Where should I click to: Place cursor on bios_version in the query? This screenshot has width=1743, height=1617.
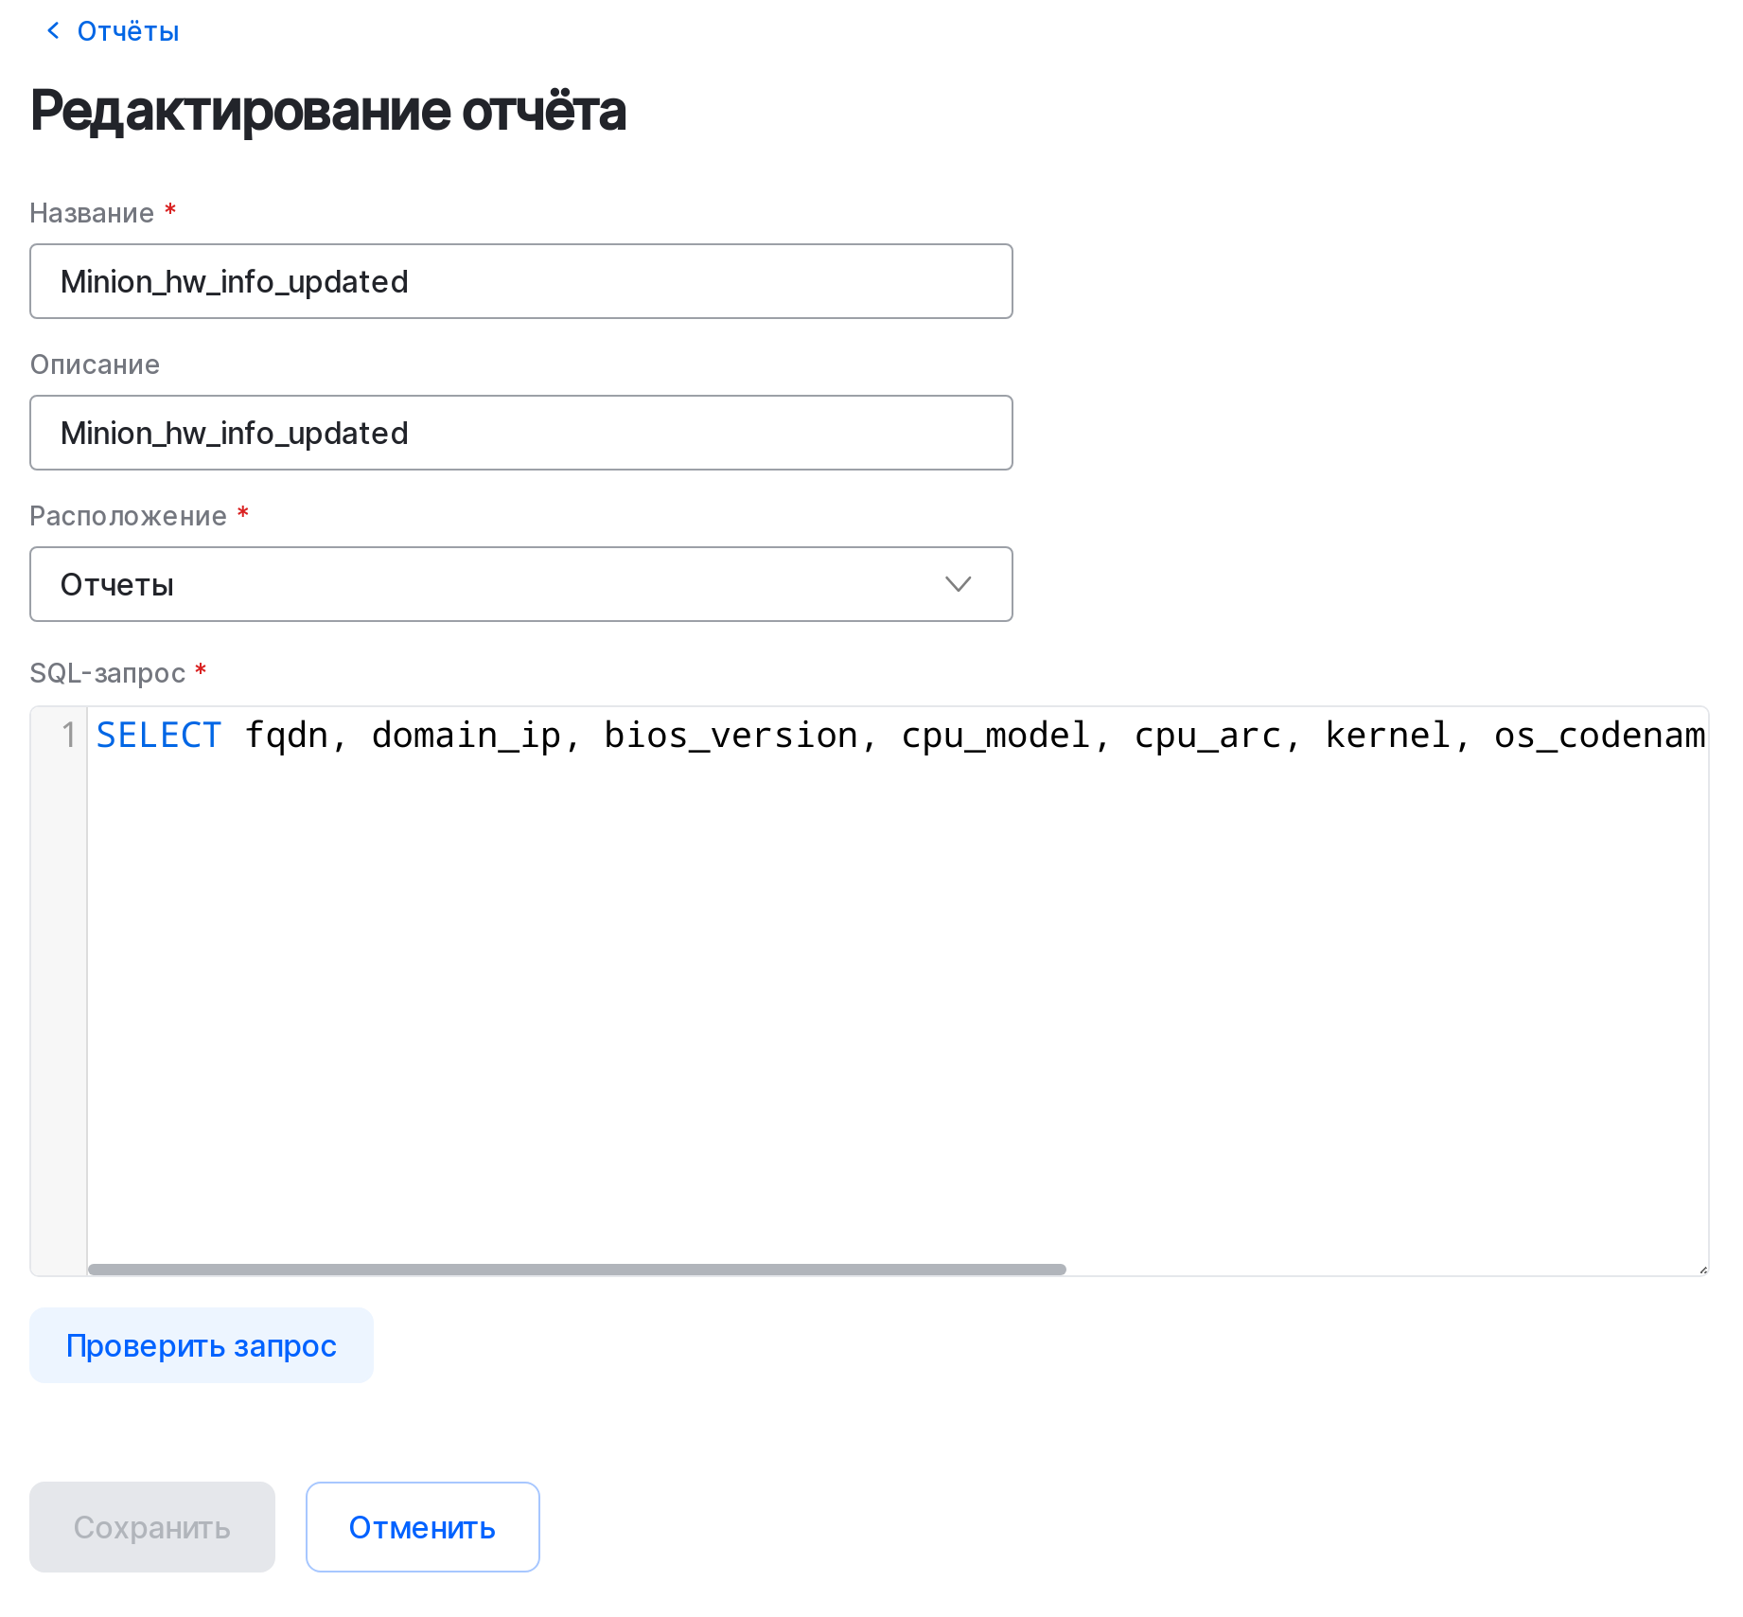pos(730,736)
